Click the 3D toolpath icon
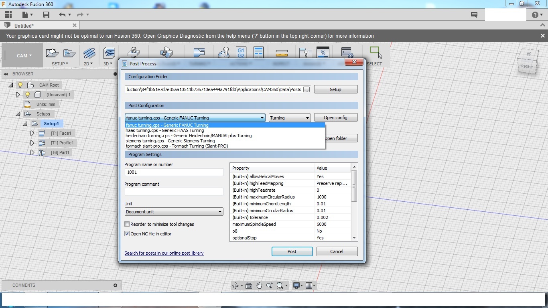This screenshot has height=308, width=548. pyautogui.click(x=109, y=53)
